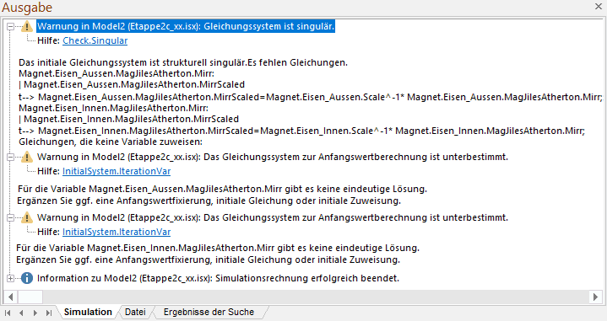Click 'Gleichungen, die keine Variable zuweisen:' line

pos(111,142)
